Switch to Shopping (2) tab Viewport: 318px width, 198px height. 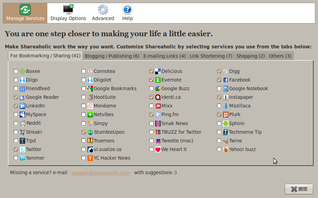point(251,56)
